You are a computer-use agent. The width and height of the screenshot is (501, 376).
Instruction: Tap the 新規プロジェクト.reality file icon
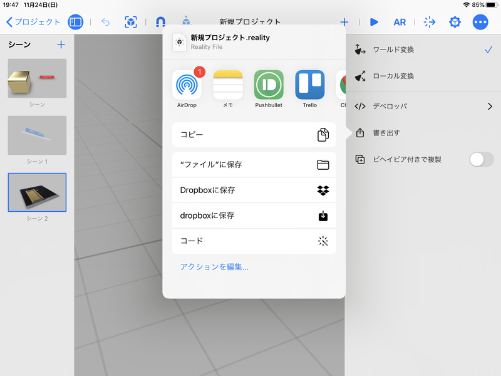(x=180, y=42)
